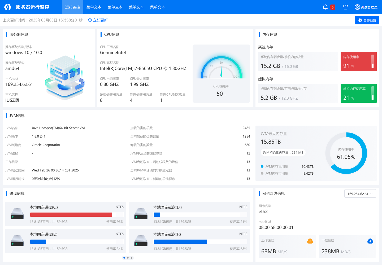Click the user avatar icon
The width and height of the screenshot is (382, 265).
pos(357,7)
